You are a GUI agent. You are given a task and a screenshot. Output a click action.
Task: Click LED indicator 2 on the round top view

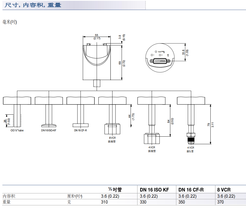coord(160,55)
